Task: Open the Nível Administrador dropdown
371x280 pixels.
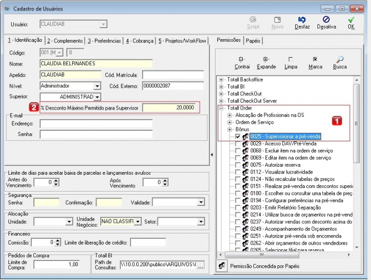Action: pyautogui.click(x=97, y=86)
